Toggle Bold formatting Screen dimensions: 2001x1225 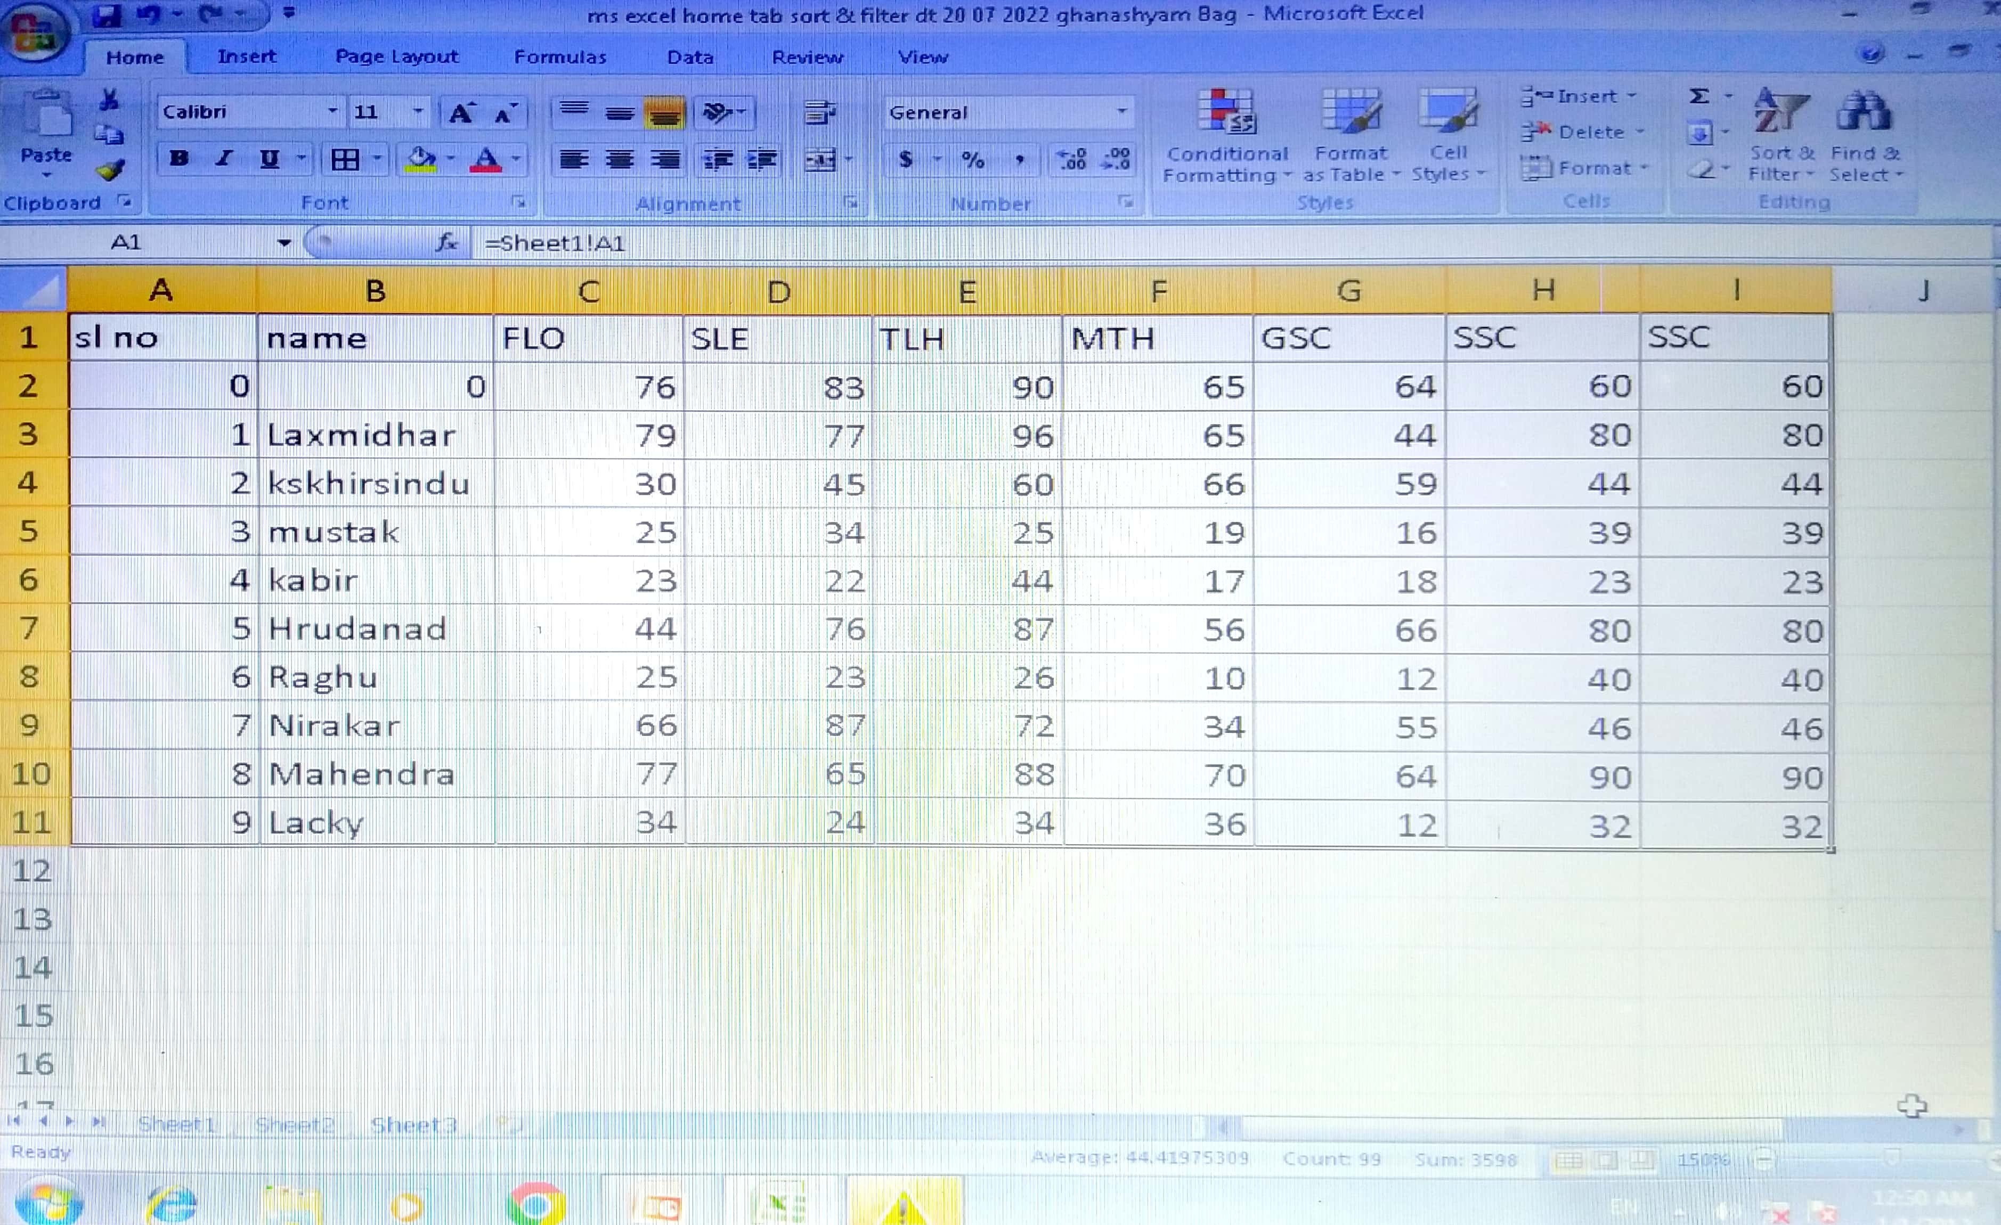pyautogui.click(x=180, y=158)
